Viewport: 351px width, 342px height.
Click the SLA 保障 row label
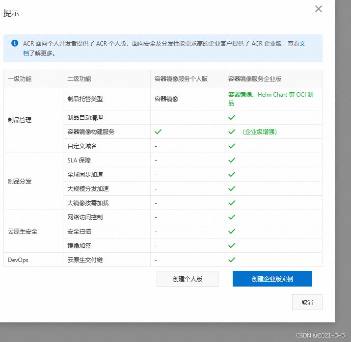[x=79, y=160]
